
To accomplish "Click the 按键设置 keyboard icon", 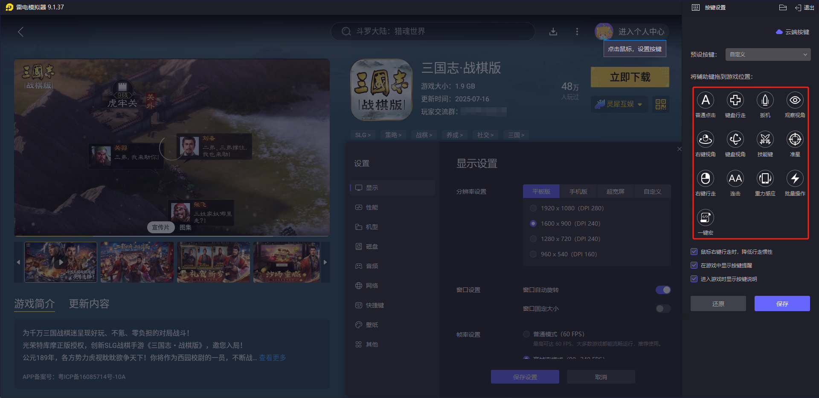I will click(696, 7).
